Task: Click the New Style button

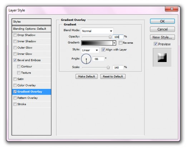Action: [x=162, y=37]
